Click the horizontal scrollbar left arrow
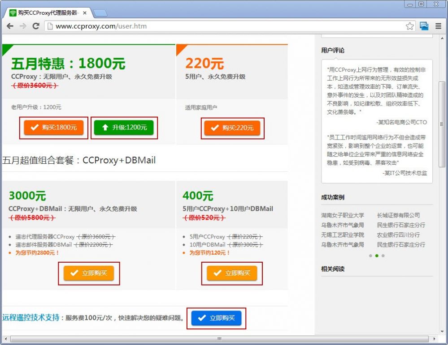The image size is (448, 345). click(5, 339)
